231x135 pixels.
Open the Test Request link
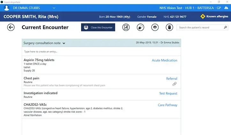168,93
